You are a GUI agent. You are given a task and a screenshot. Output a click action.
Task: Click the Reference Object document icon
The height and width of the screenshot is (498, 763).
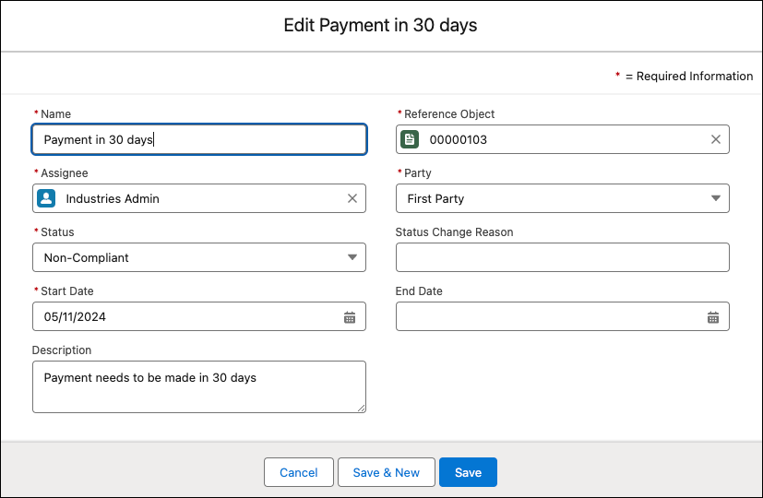[410, 139]
